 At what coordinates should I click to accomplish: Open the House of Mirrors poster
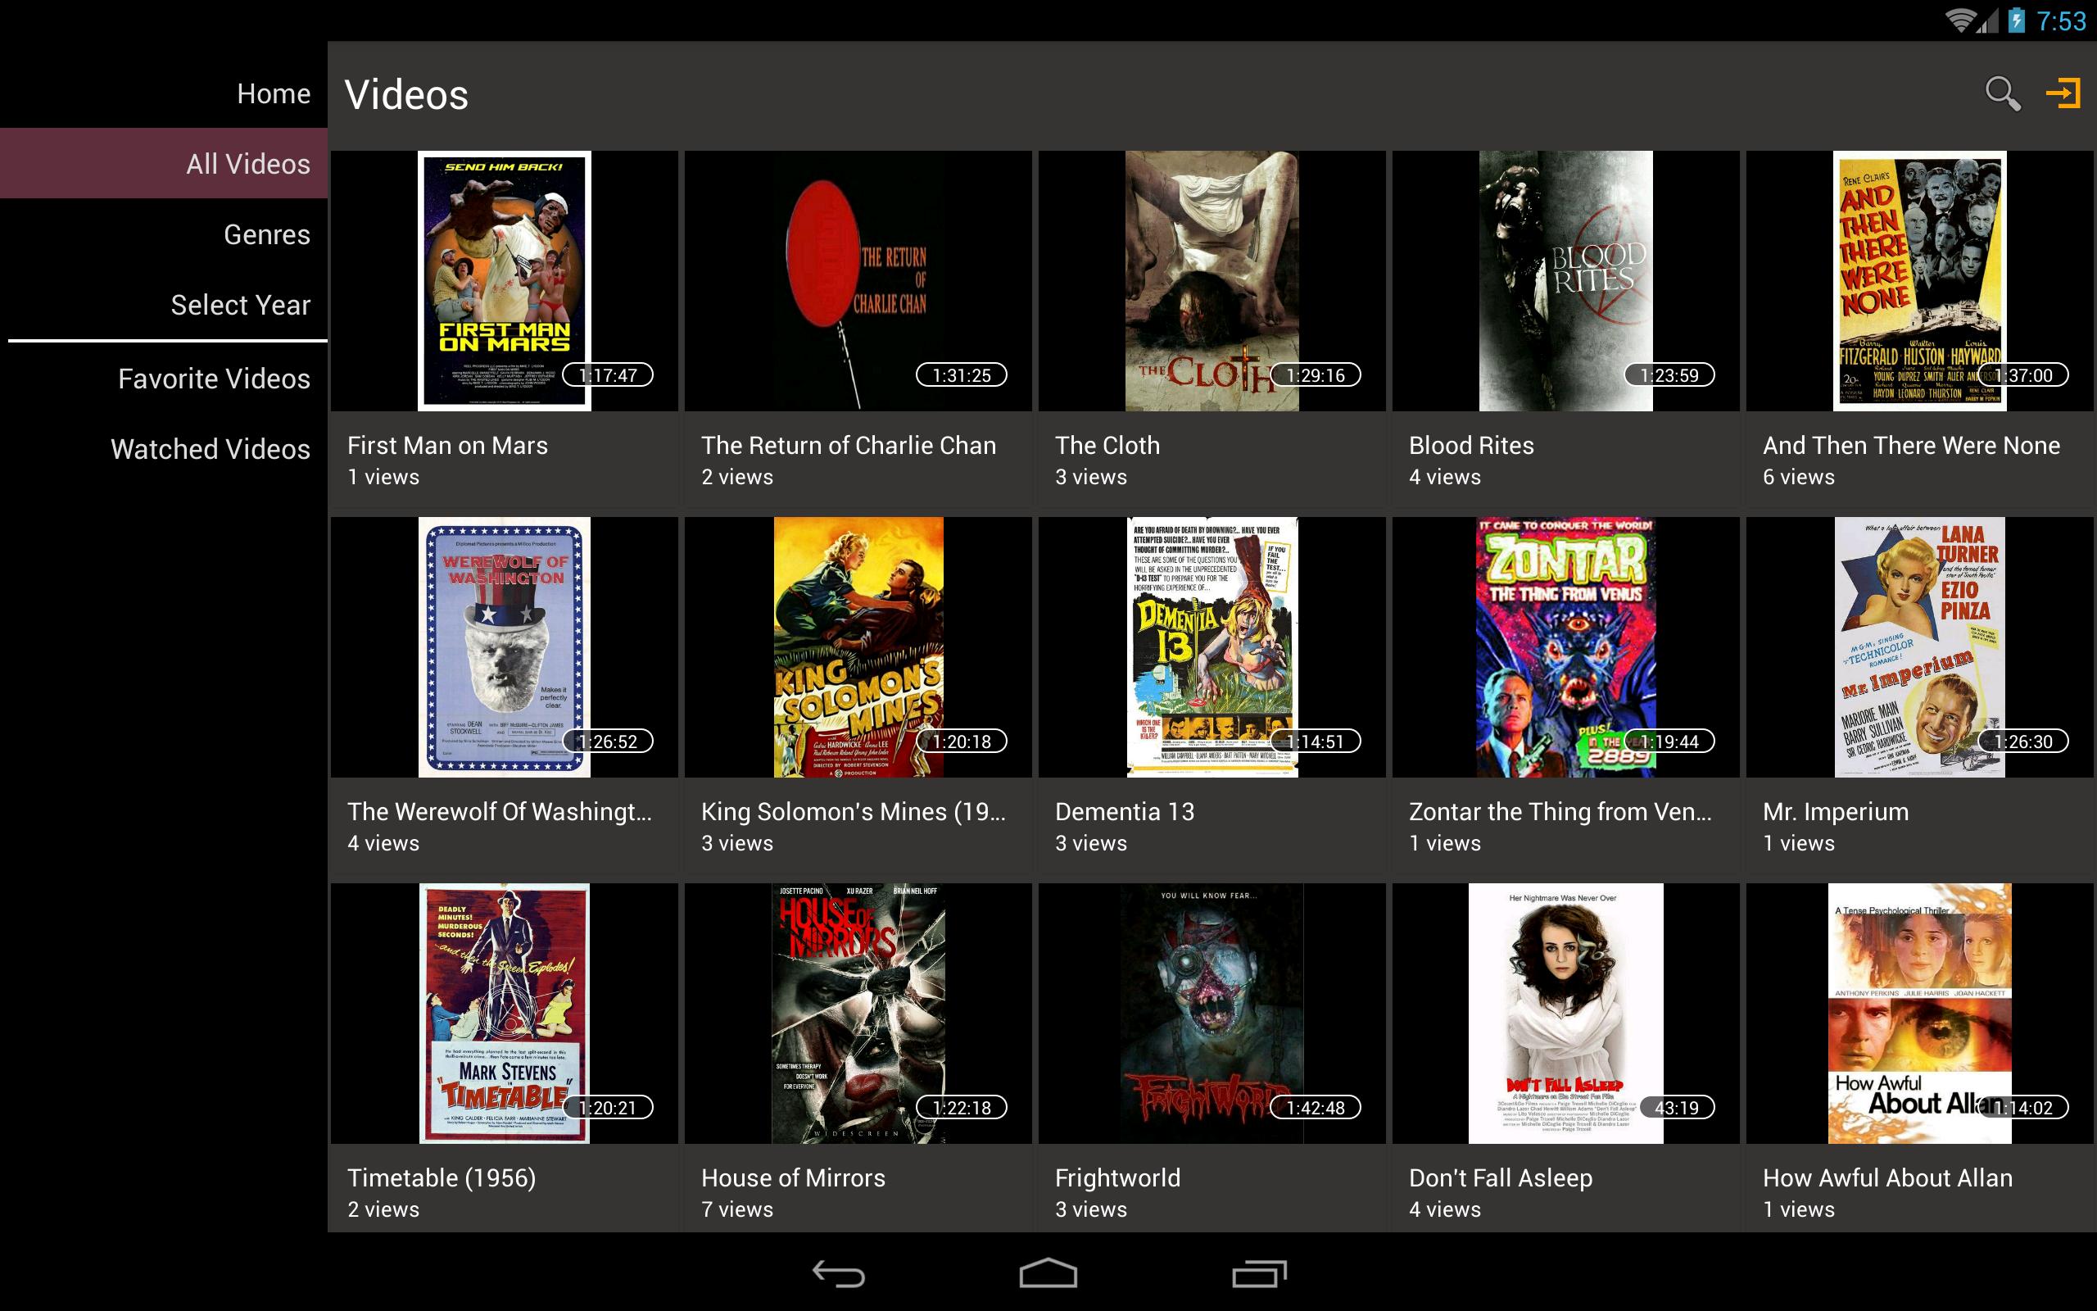pyautogui.click(x=858, y=1013)
